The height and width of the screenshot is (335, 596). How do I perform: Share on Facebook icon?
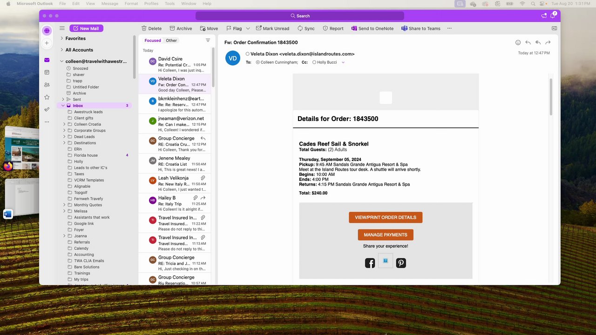[x=370, y=263]
